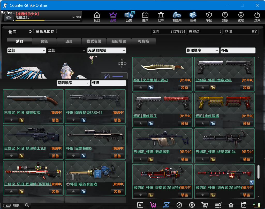The width and height of the screenshot is (265, 209).
Task: Open 选项 settings gear icon
Action: (x=241, y=17)
